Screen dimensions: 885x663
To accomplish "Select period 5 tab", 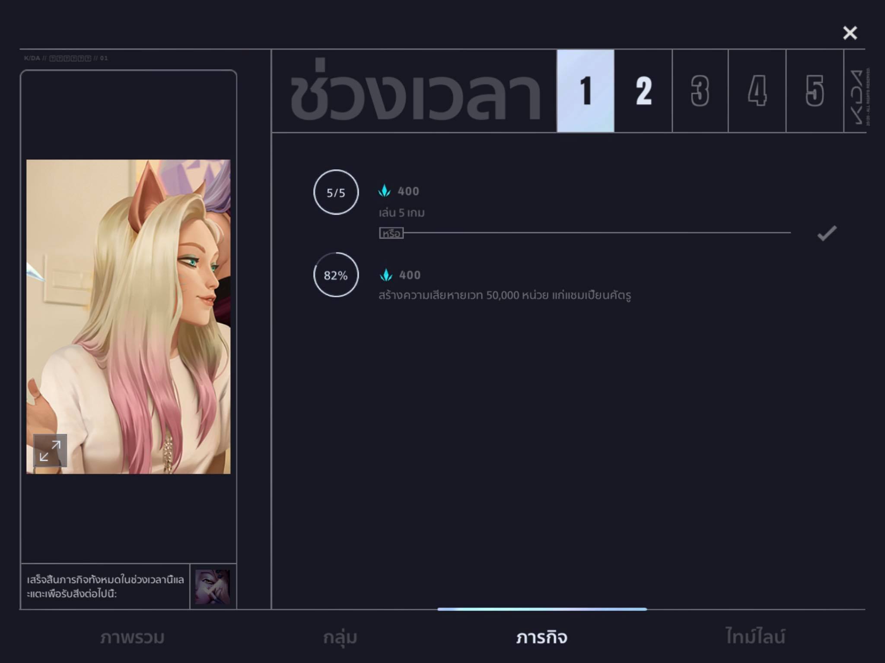I will [815, 91].
